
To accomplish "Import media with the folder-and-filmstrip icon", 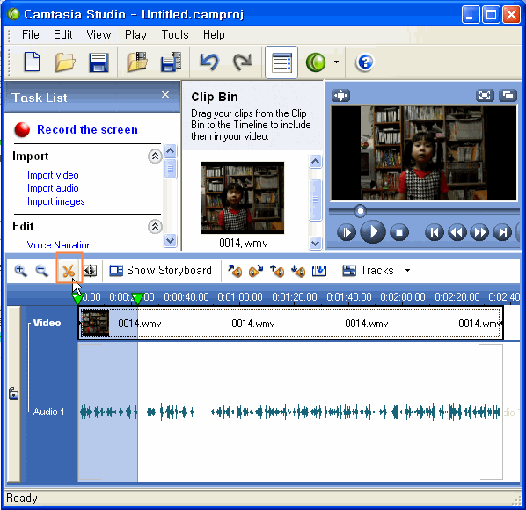I will 137,62.
